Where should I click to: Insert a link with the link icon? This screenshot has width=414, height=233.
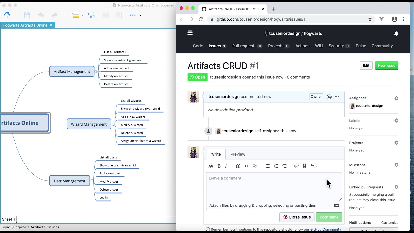[255, 166]
